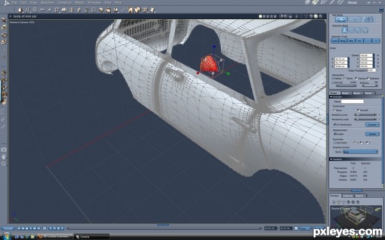Select the first Edit Mode button
385x240 pixels.
click(341, 19)
